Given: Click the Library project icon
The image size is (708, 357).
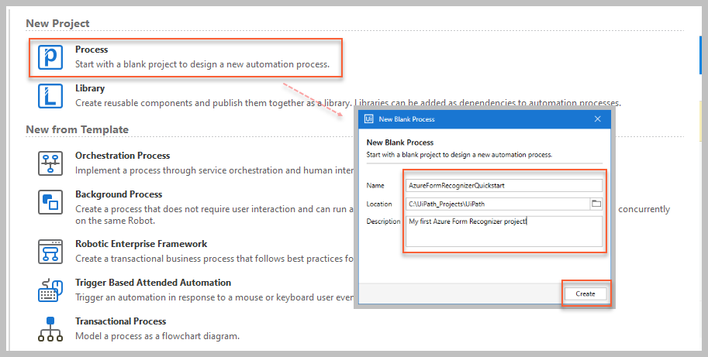Looking at the screenshot, I should 50,95.
